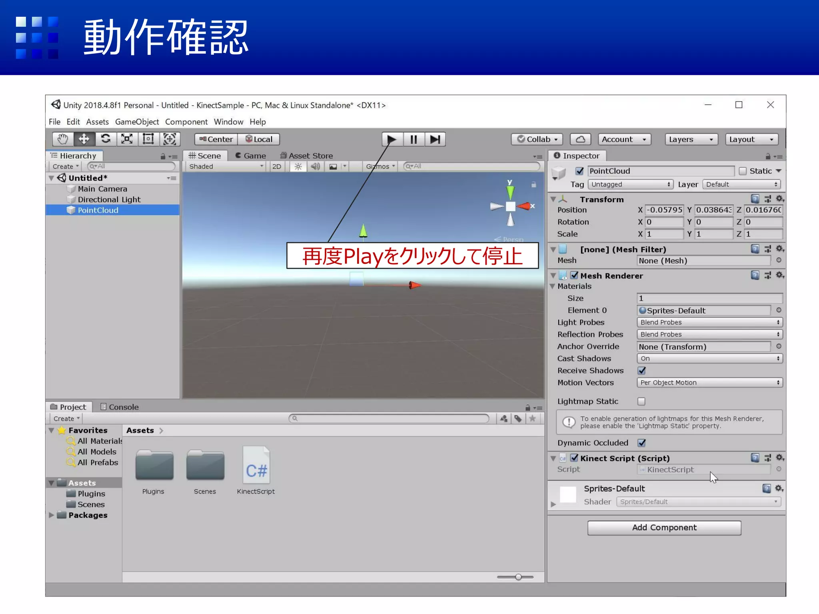
Task: Toggle Receive Shadows checkbox
Action: tap(642, 371)
